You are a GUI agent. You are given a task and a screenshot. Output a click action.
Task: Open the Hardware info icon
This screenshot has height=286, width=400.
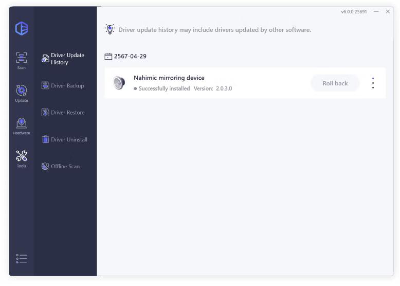point(22,124)
